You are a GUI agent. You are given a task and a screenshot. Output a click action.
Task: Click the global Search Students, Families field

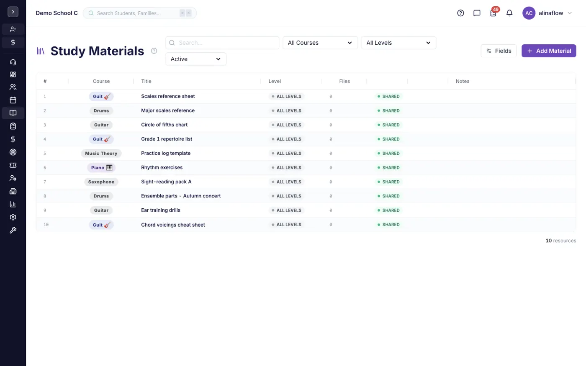140,13
